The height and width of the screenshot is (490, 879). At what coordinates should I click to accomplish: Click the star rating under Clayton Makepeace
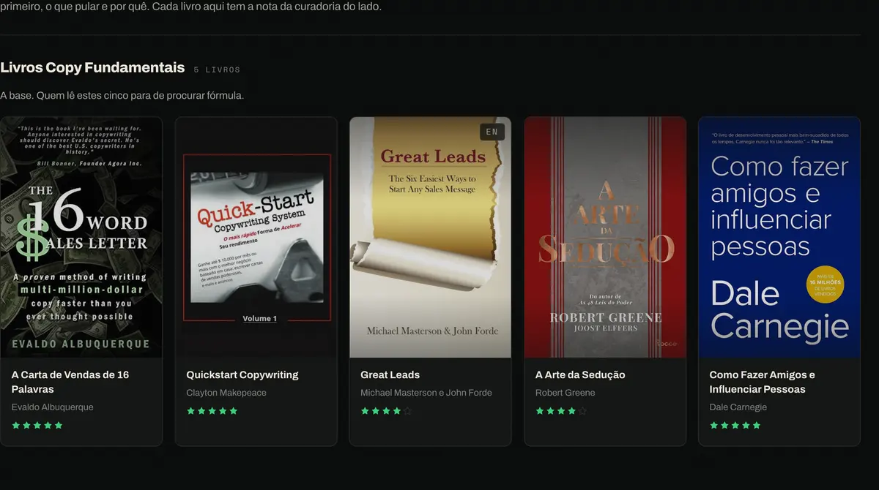point(212,411)
